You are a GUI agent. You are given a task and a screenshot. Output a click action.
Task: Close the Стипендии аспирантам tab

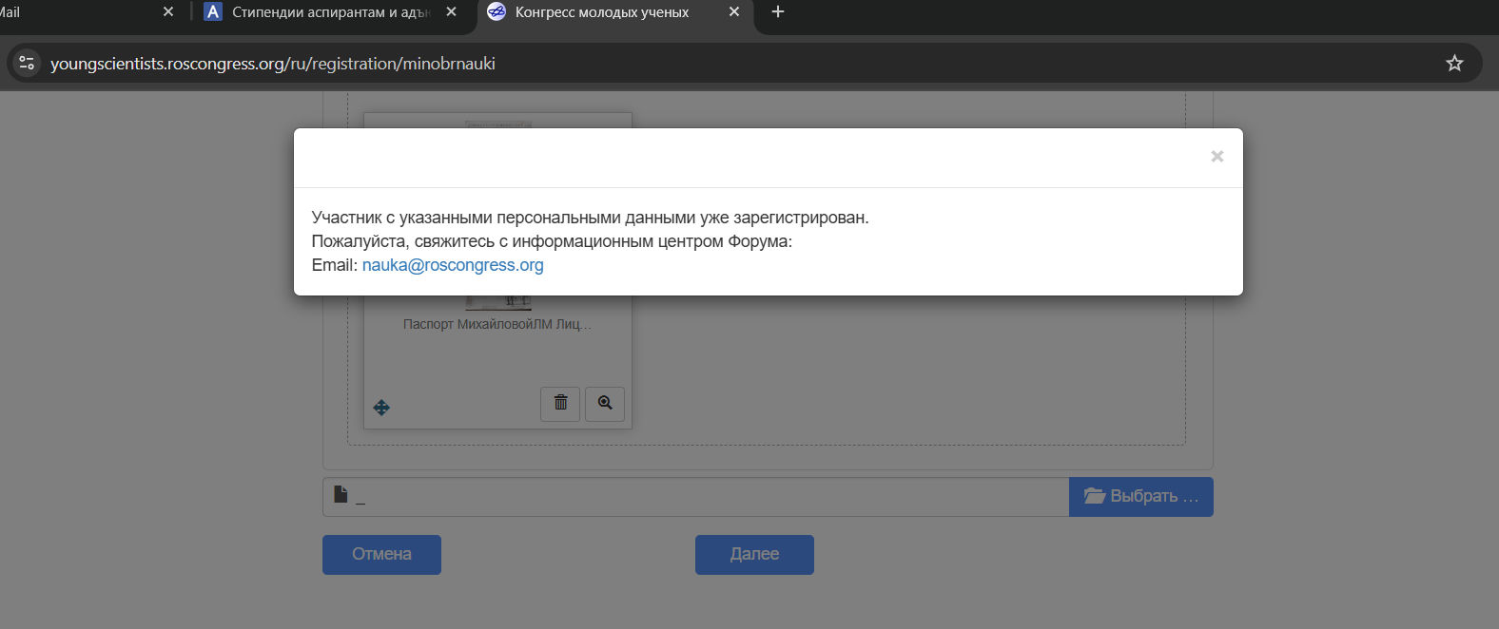(x=452, y=12)
